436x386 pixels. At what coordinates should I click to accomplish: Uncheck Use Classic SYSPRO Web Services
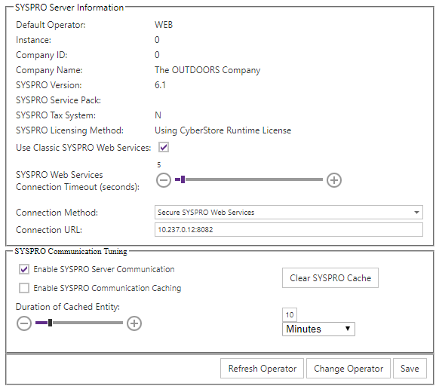(164, 147)
